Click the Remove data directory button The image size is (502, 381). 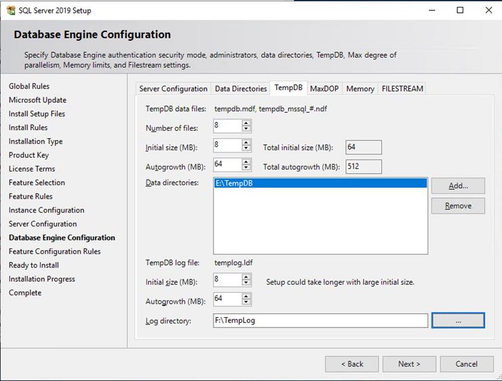pyautogui.click(x=458, y=205)
